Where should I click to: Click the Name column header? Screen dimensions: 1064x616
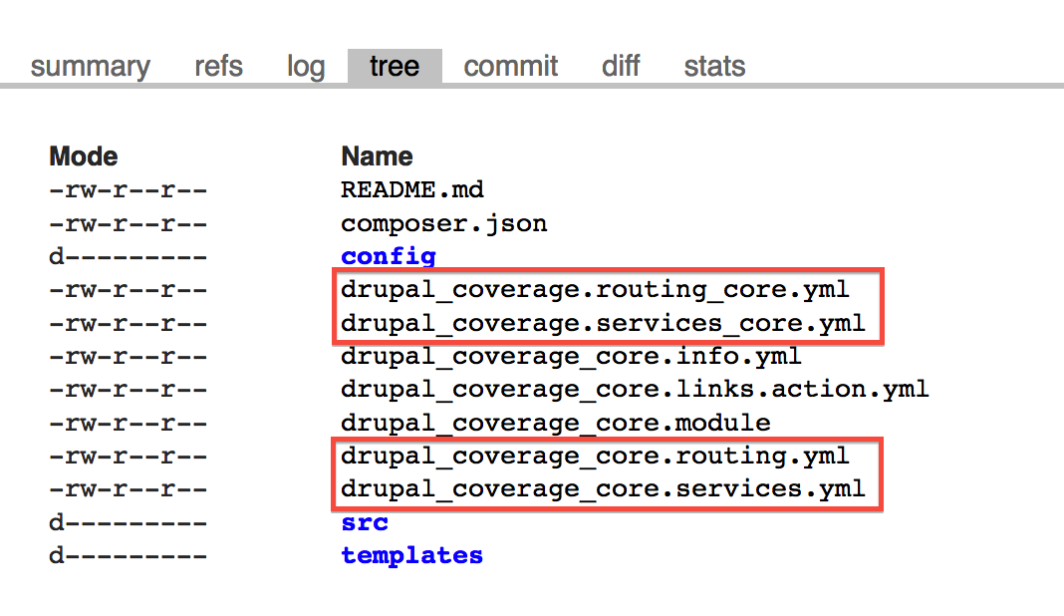pyautogui.click(x=377, y=156)
